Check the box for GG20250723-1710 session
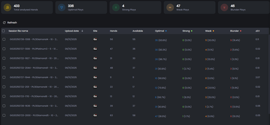270x125 pixels. [x=4, y=96]
